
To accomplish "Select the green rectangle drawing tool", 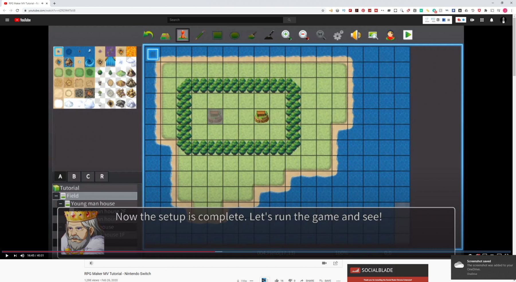I will point(217,35).
